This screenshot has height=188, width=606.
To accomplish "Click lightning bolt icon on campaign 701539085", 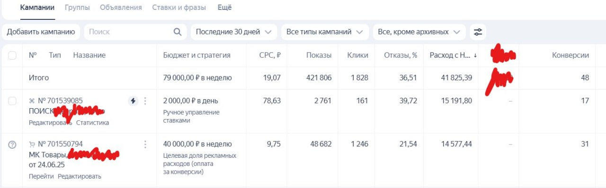I will 133,101.
